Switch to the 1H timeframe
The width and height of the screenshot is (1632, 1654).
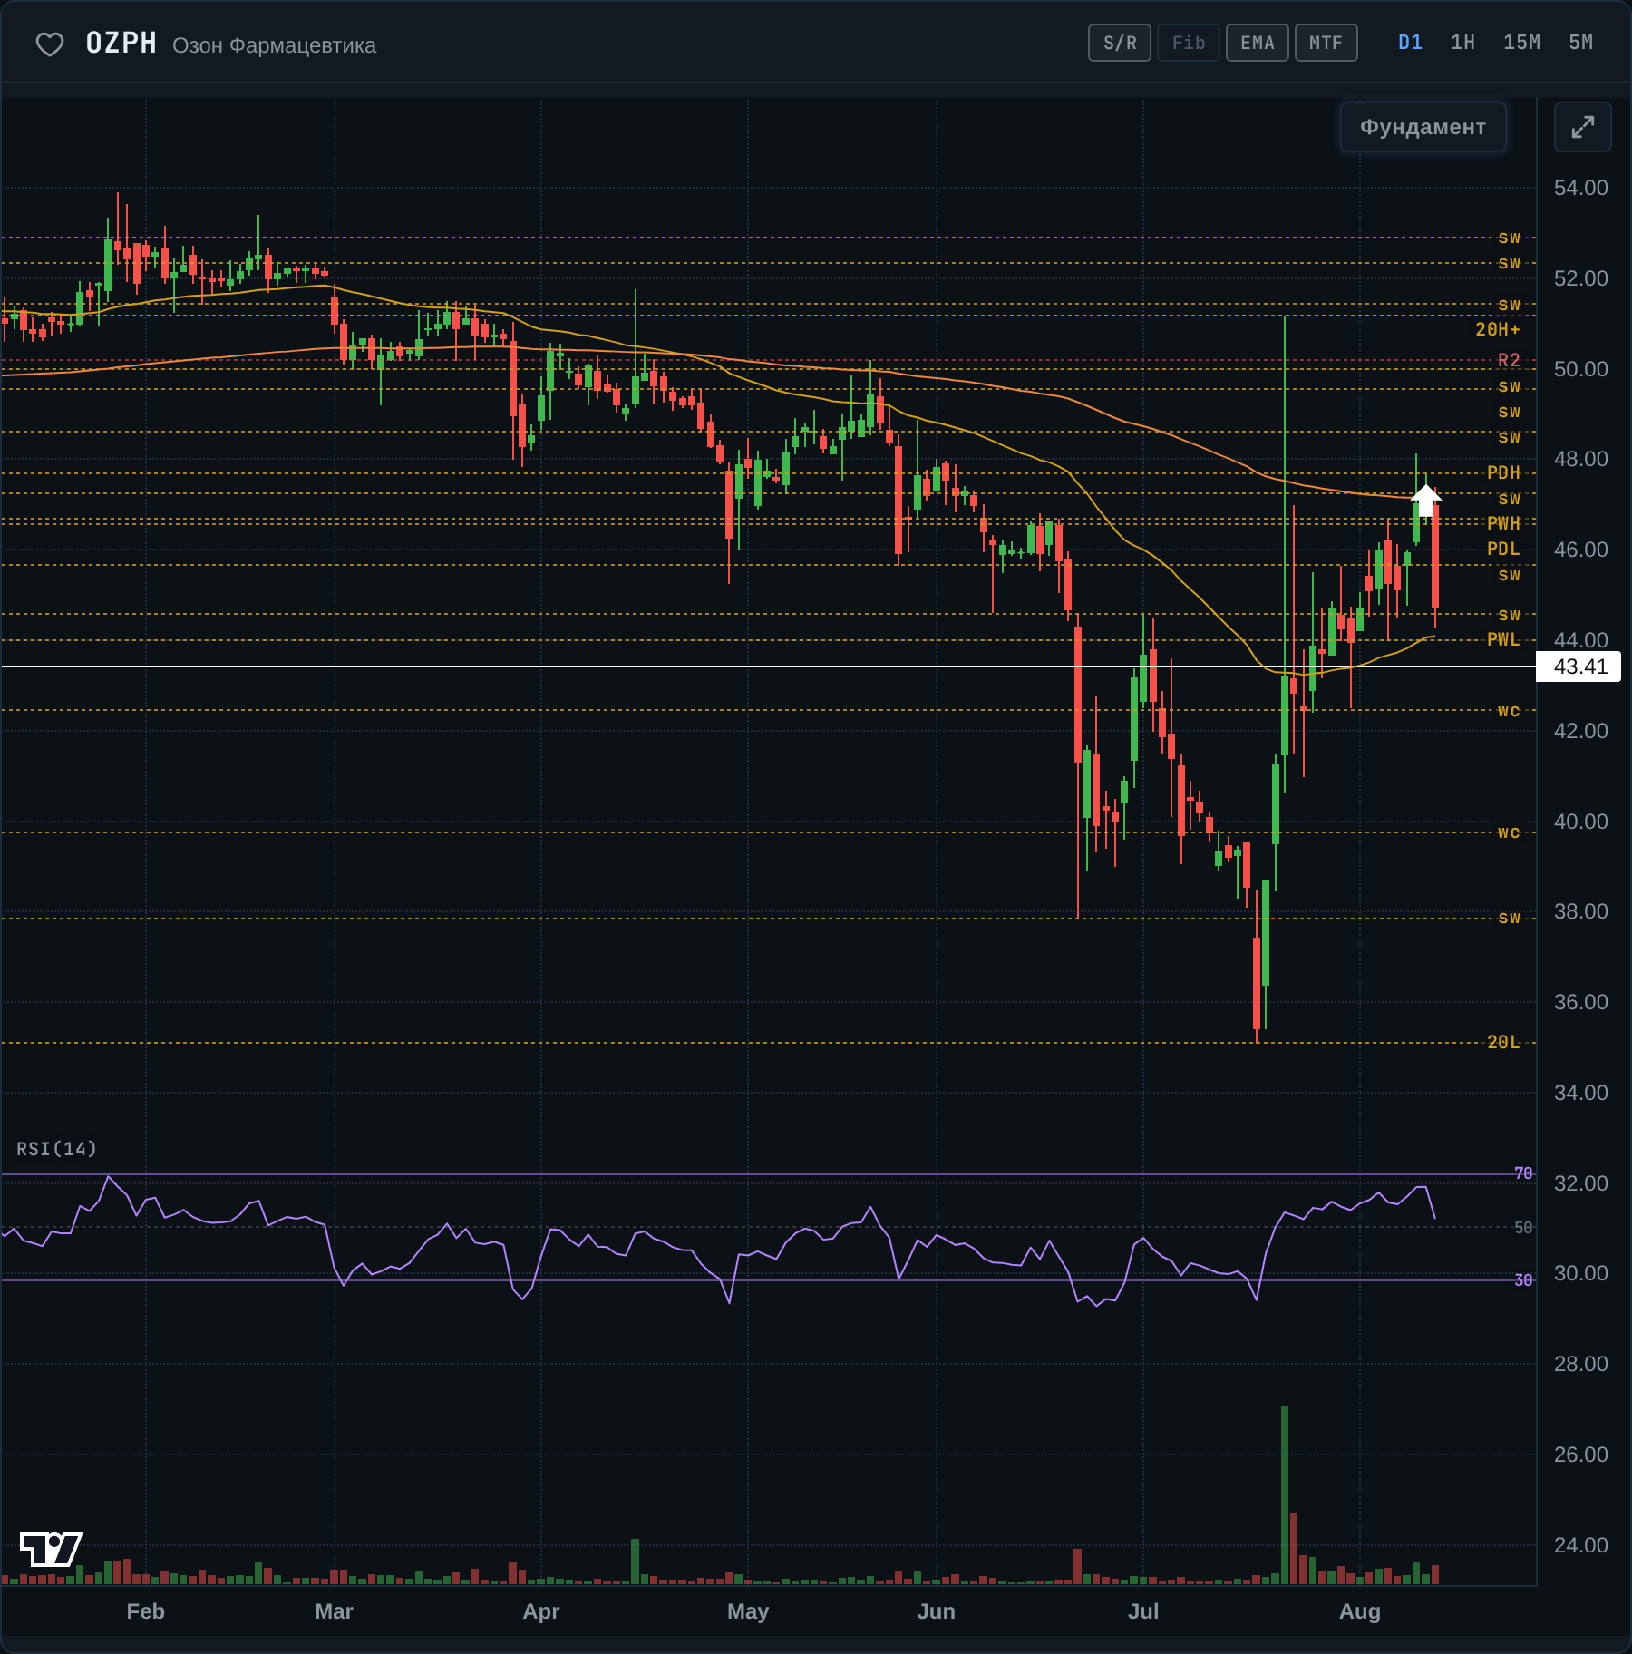1462,43
